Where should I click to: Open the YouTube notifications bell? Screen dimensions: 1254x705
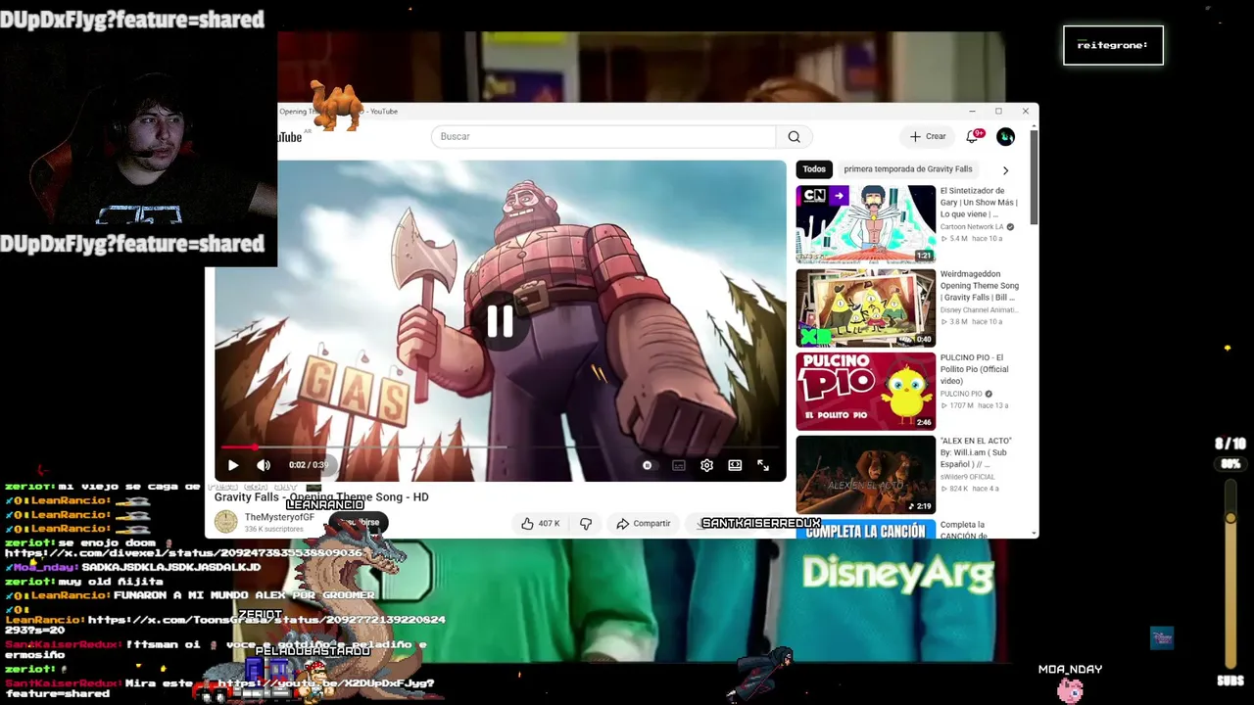[x=973, y=136]
